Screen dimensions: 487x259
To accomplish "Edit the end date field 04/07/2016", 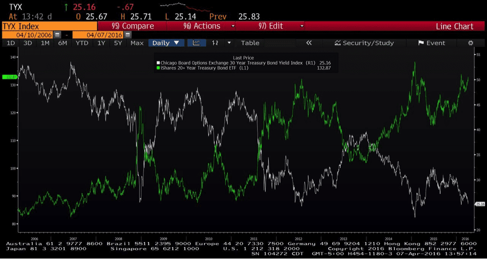I will click(98, 35).
